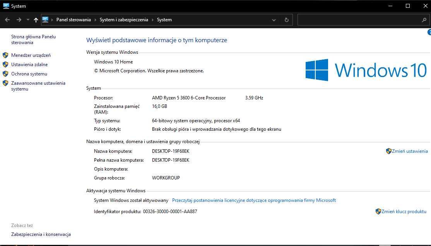
Task: Click the search magnifier icon
Action: [424, 20]
